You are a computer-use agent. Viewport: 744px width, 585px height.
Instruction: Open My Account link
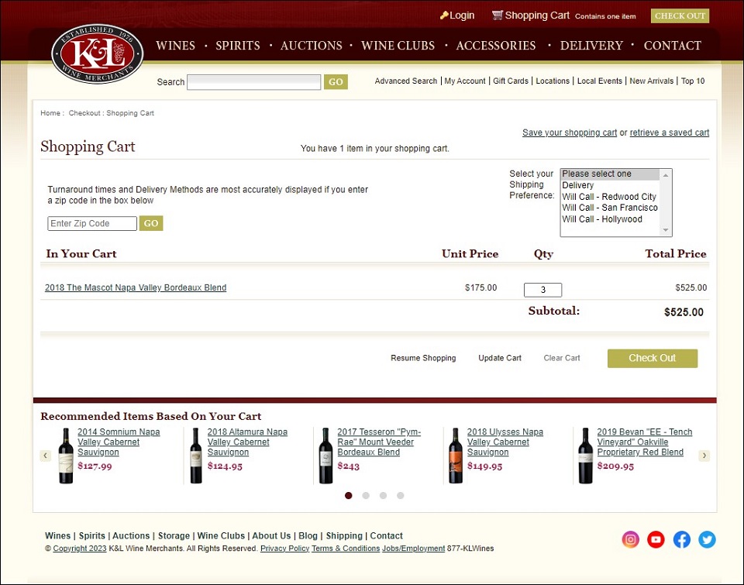[x=464, y=81]
